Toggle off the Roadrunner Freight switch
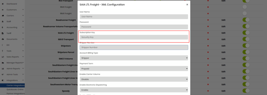The image size is (267, 95). (x=246, y=20)
